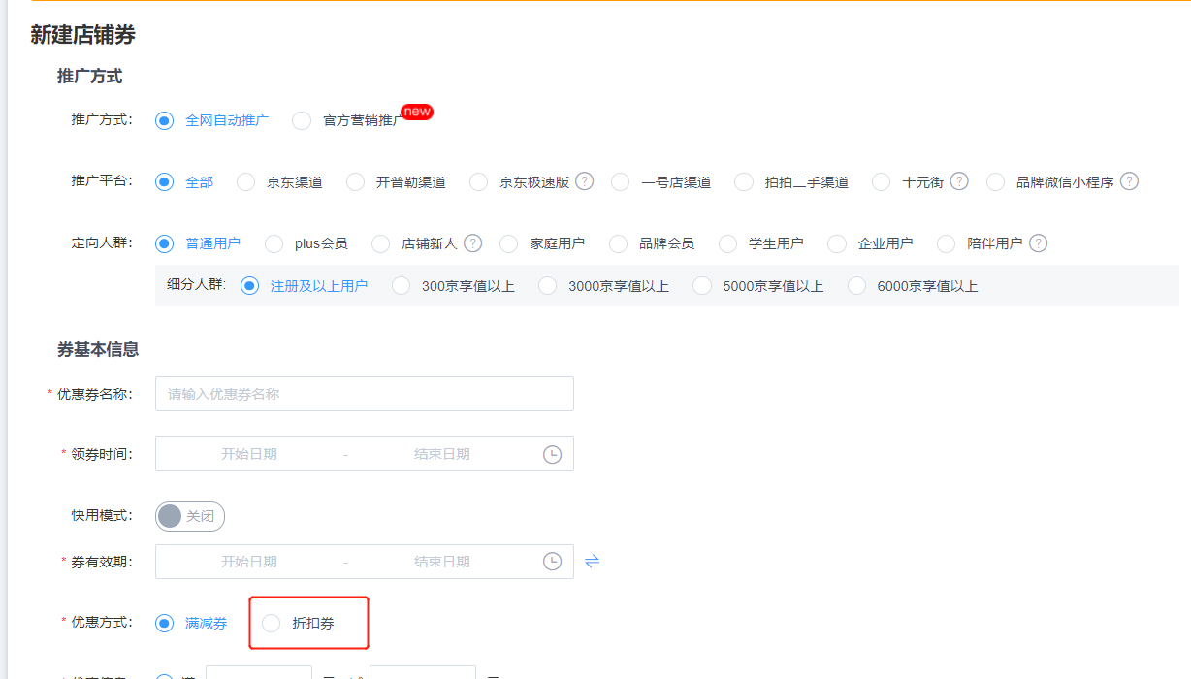Choose the 300京享值以上 subgroup

click(402, 286)
